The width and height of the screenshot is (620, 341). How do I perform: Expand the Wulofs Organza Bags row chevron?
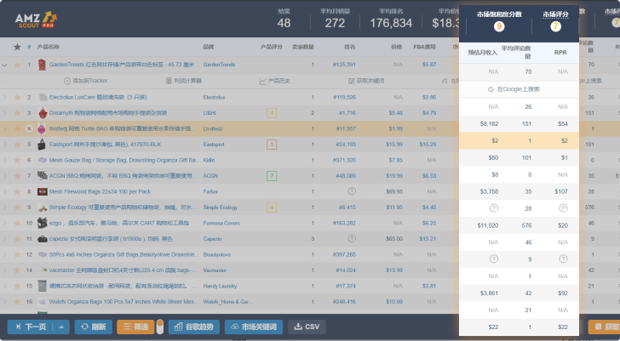click(x=5, y=302)
